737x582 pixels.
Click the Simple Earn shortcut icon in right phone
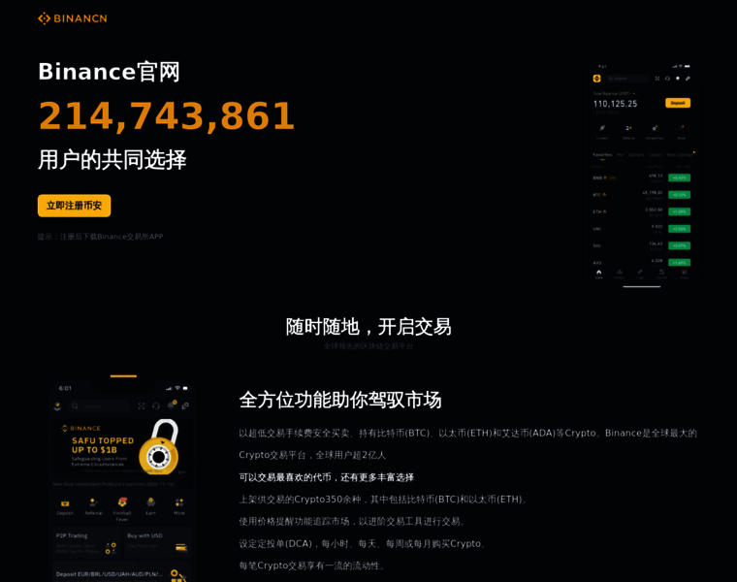click(655, 128)
